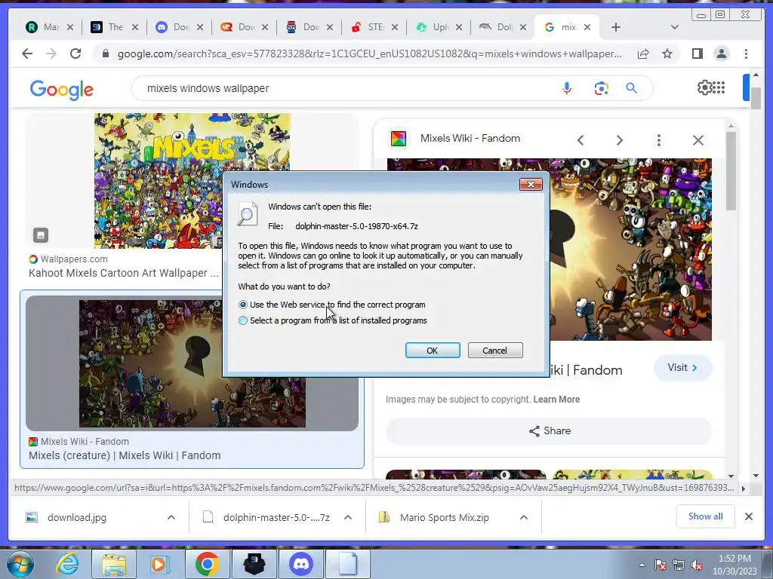773x579 pixels.
Task: Switch to the 'The' browser tab
Action: pyautogui.click(x=114, y=27)
